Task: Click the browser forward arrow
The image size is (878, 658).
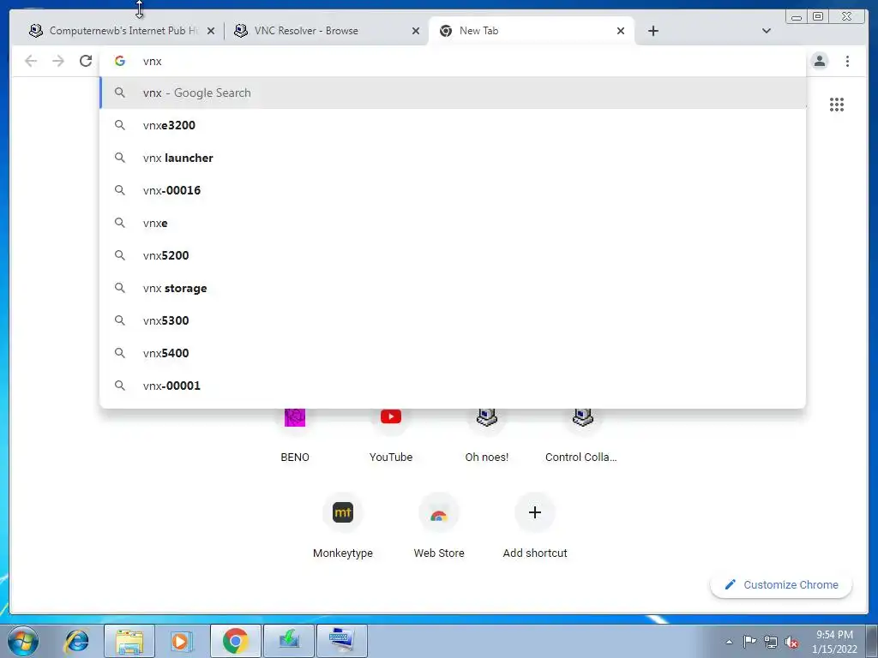Action: [58, 61]
